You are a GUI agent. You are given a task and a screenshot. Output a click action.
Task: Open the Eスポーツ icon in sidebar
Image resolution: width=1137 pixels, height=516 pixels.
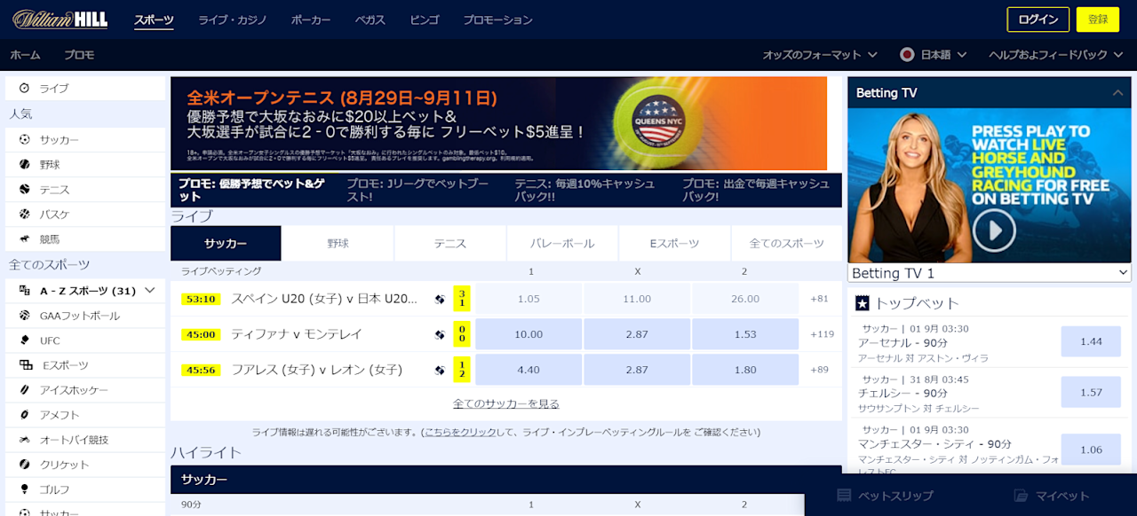(26, 365)
